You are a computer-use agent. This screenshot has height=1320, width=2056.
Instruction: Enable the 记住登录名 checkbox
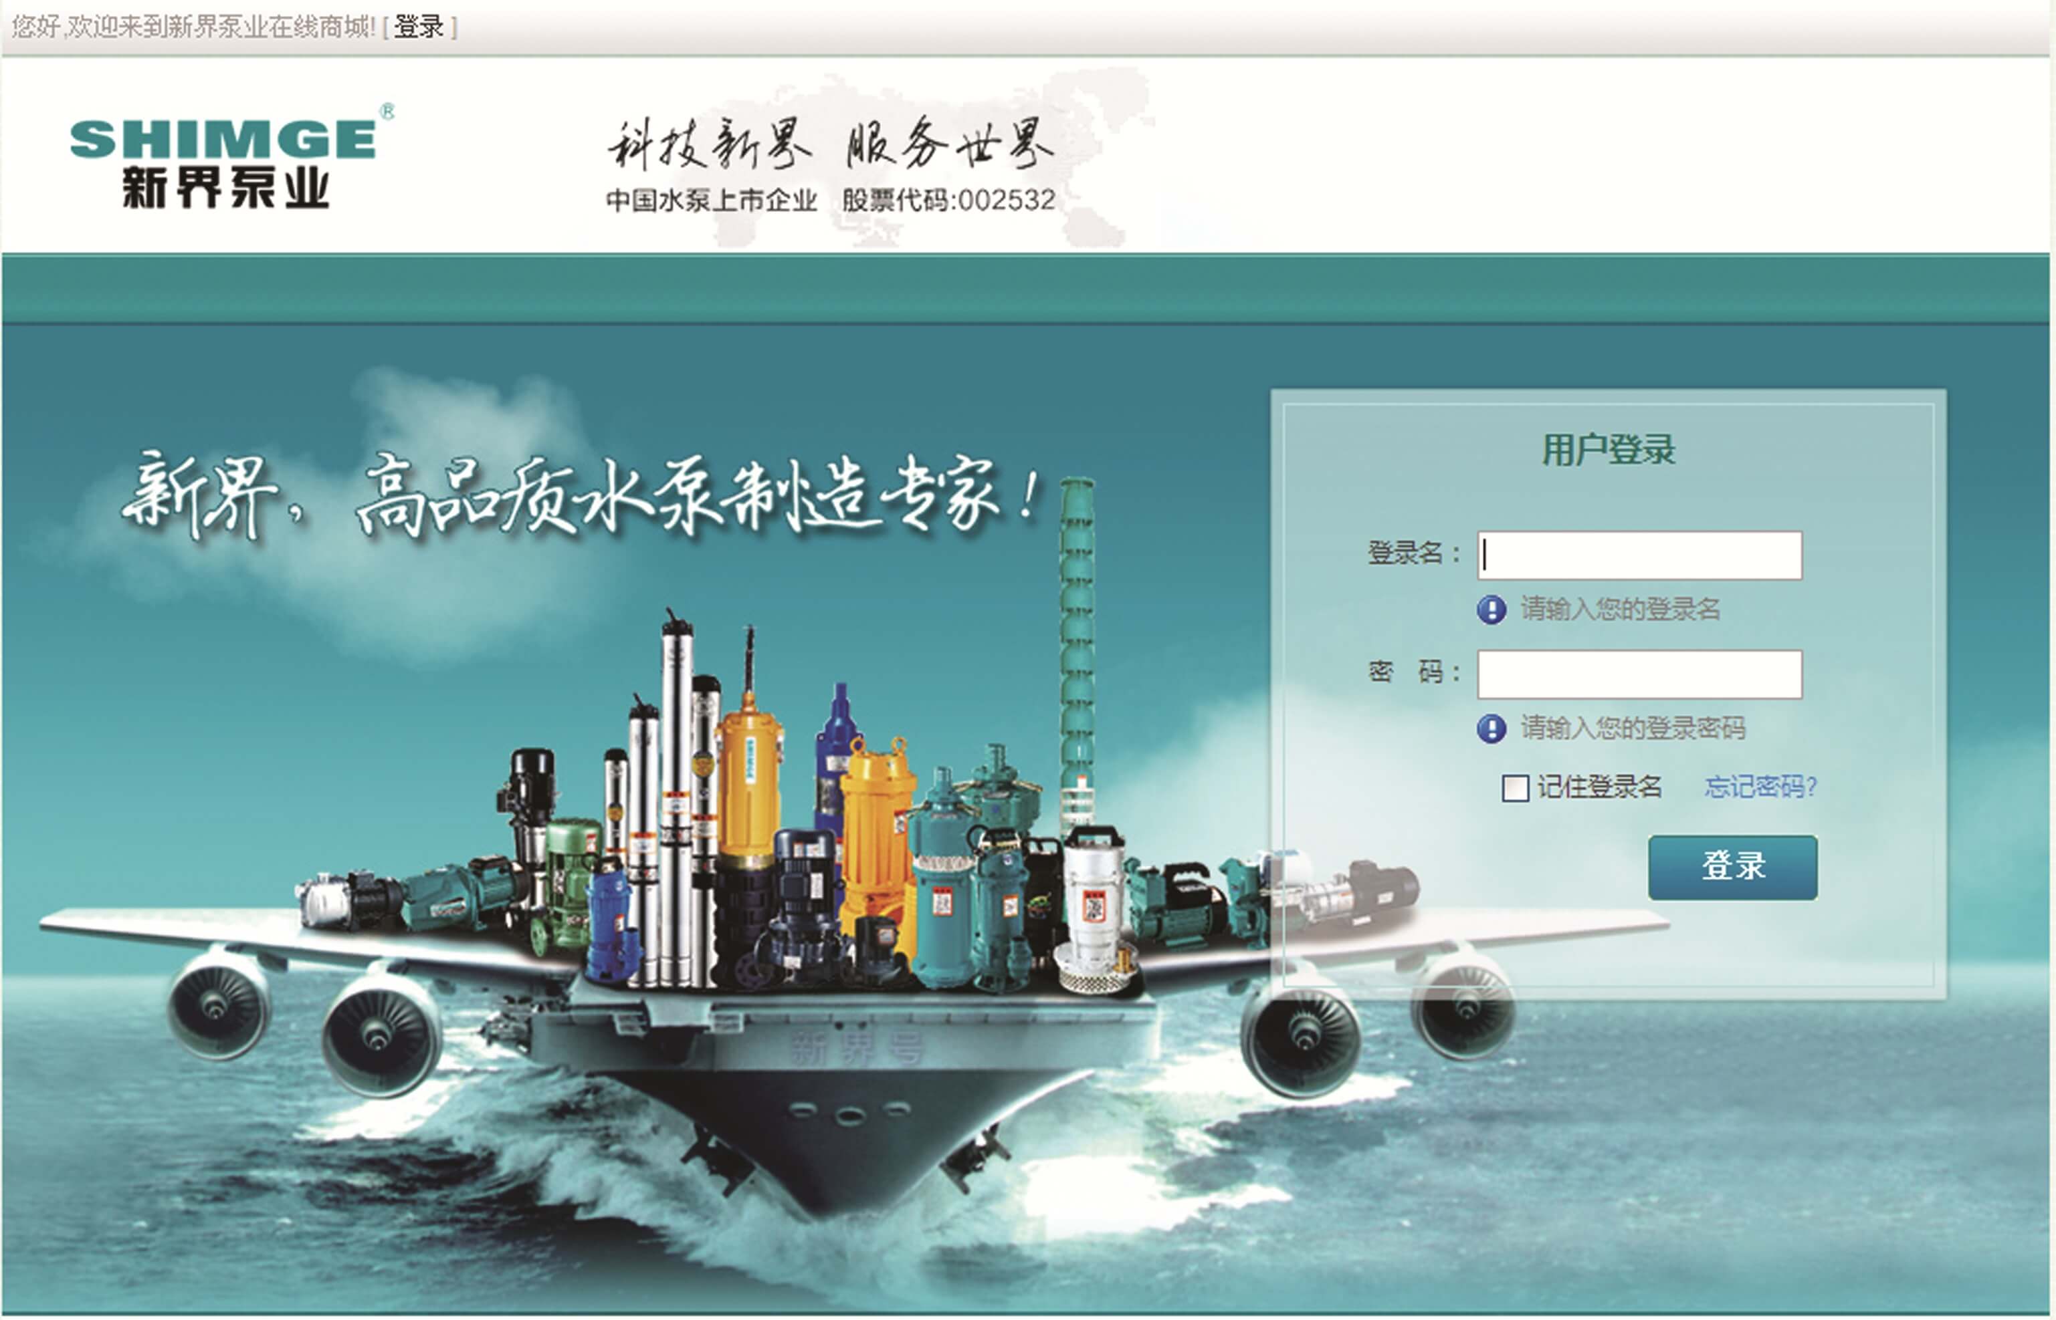click(x=1515, y=788)
